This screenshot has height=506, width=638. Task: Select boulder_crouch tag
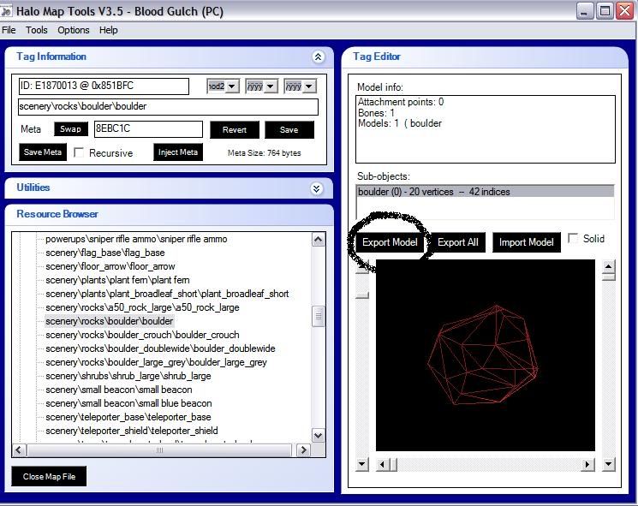point(142,335)
